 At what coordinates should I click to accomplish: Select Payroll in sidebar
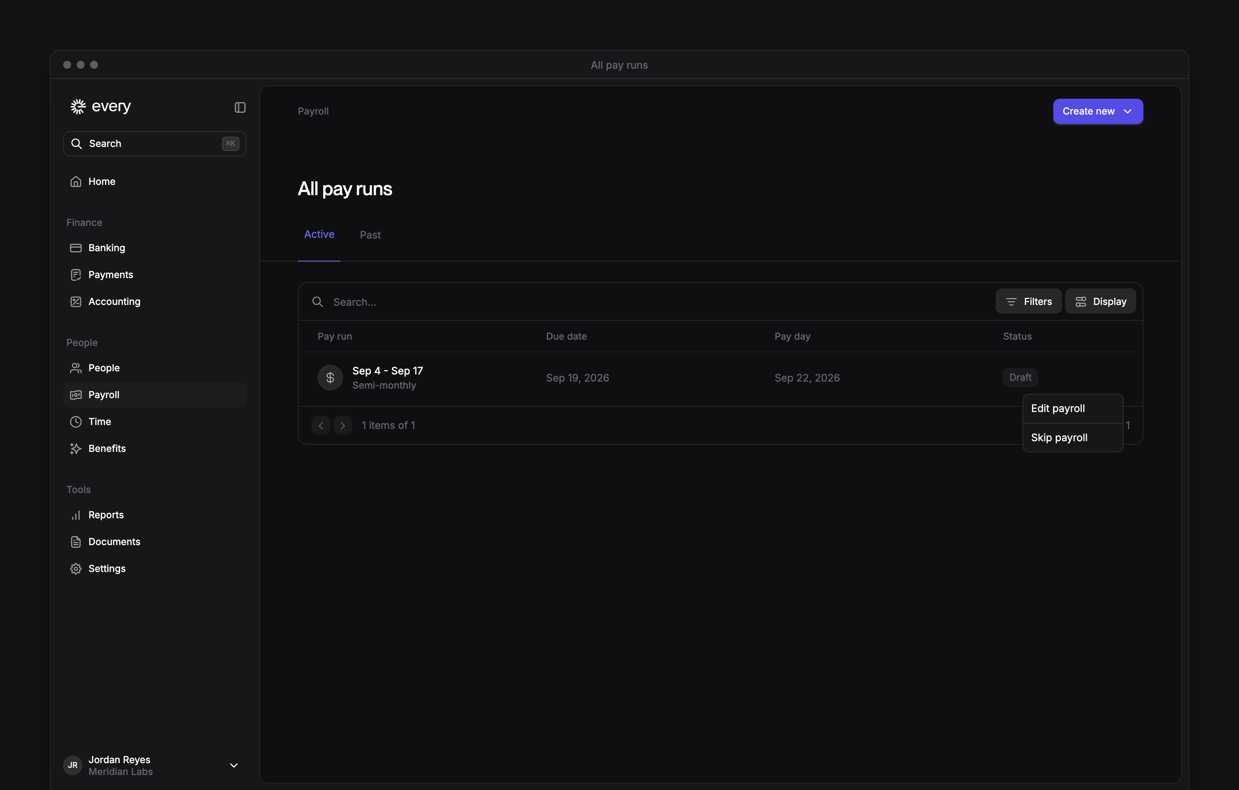click(154, 395)
